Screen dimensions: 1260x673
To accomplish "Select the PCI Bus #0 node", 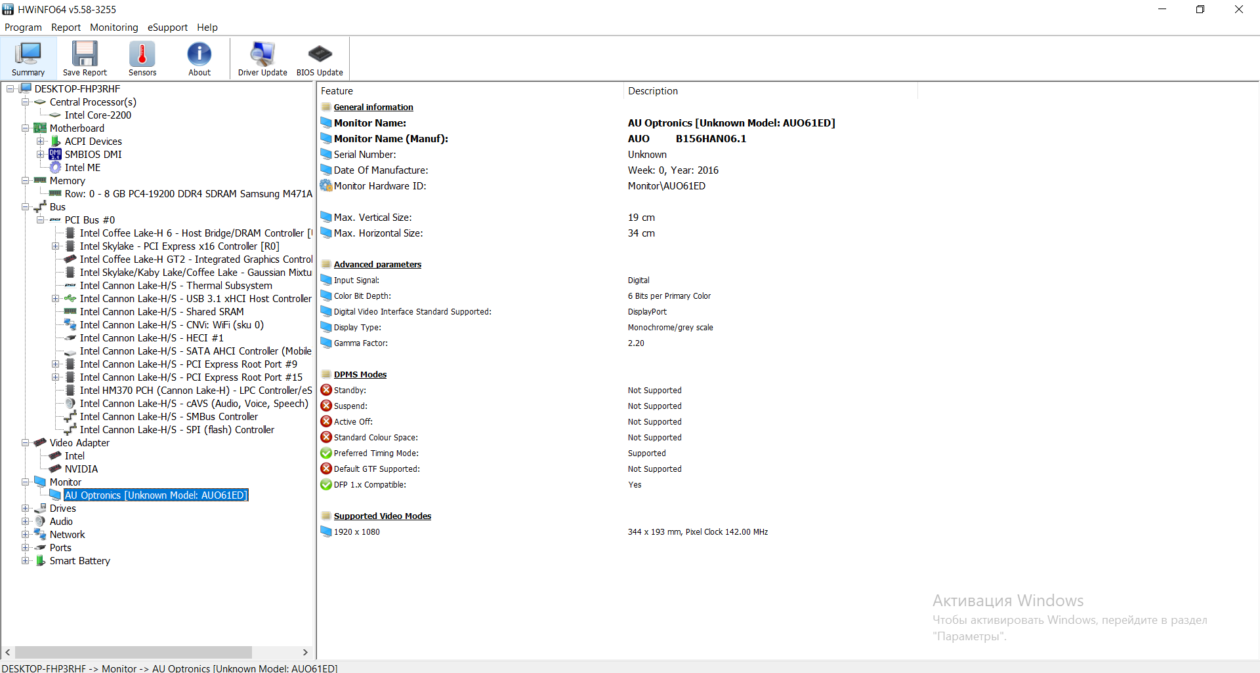I will [x=89, y=220].
